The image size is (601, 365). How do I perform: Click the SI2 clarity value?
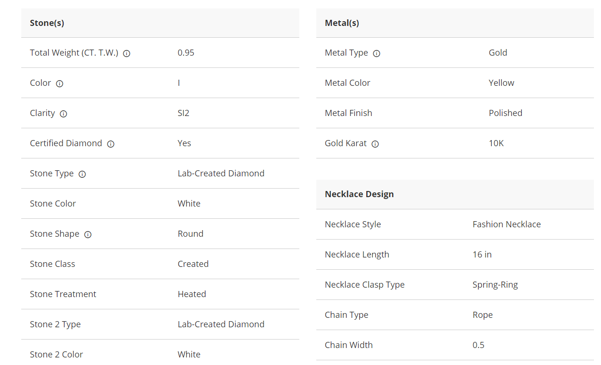[183, 113]
